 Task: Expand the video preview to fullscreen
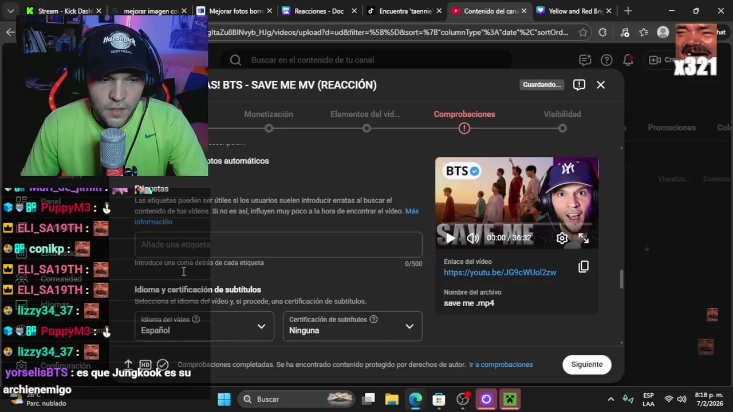coord(584,238)
